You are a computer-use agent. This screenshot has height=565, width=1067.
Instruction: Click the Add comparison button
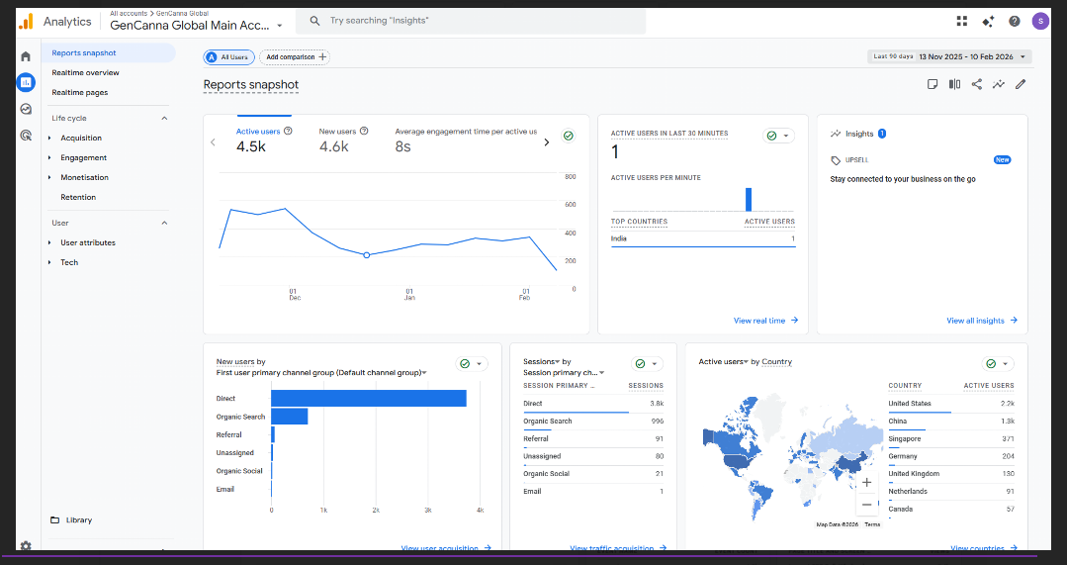(294, 57)
